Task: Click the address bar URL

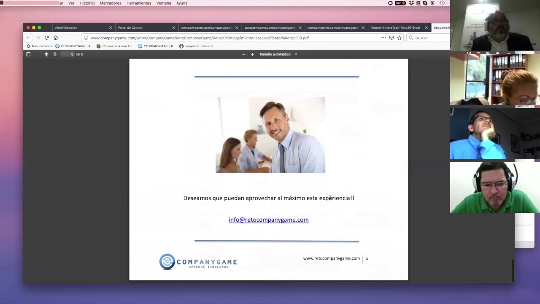Action: click(x=200, y=38)
